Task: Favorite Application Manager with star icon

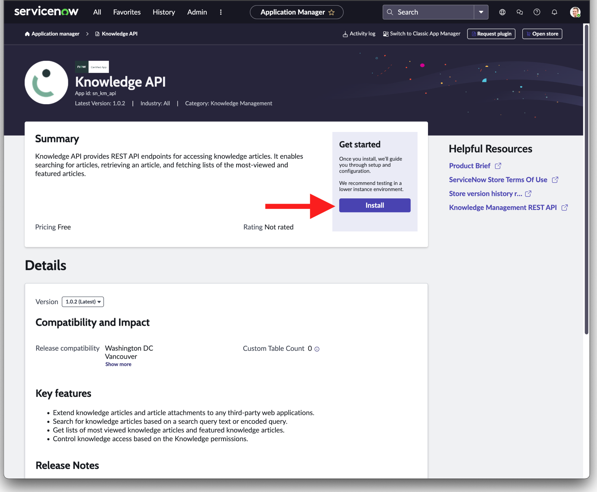Action: [x=331, y=12]
